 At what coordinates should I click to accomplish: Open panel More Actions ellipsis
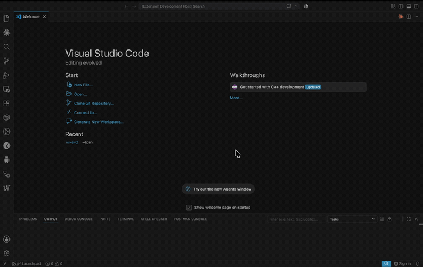pos(397,219)
